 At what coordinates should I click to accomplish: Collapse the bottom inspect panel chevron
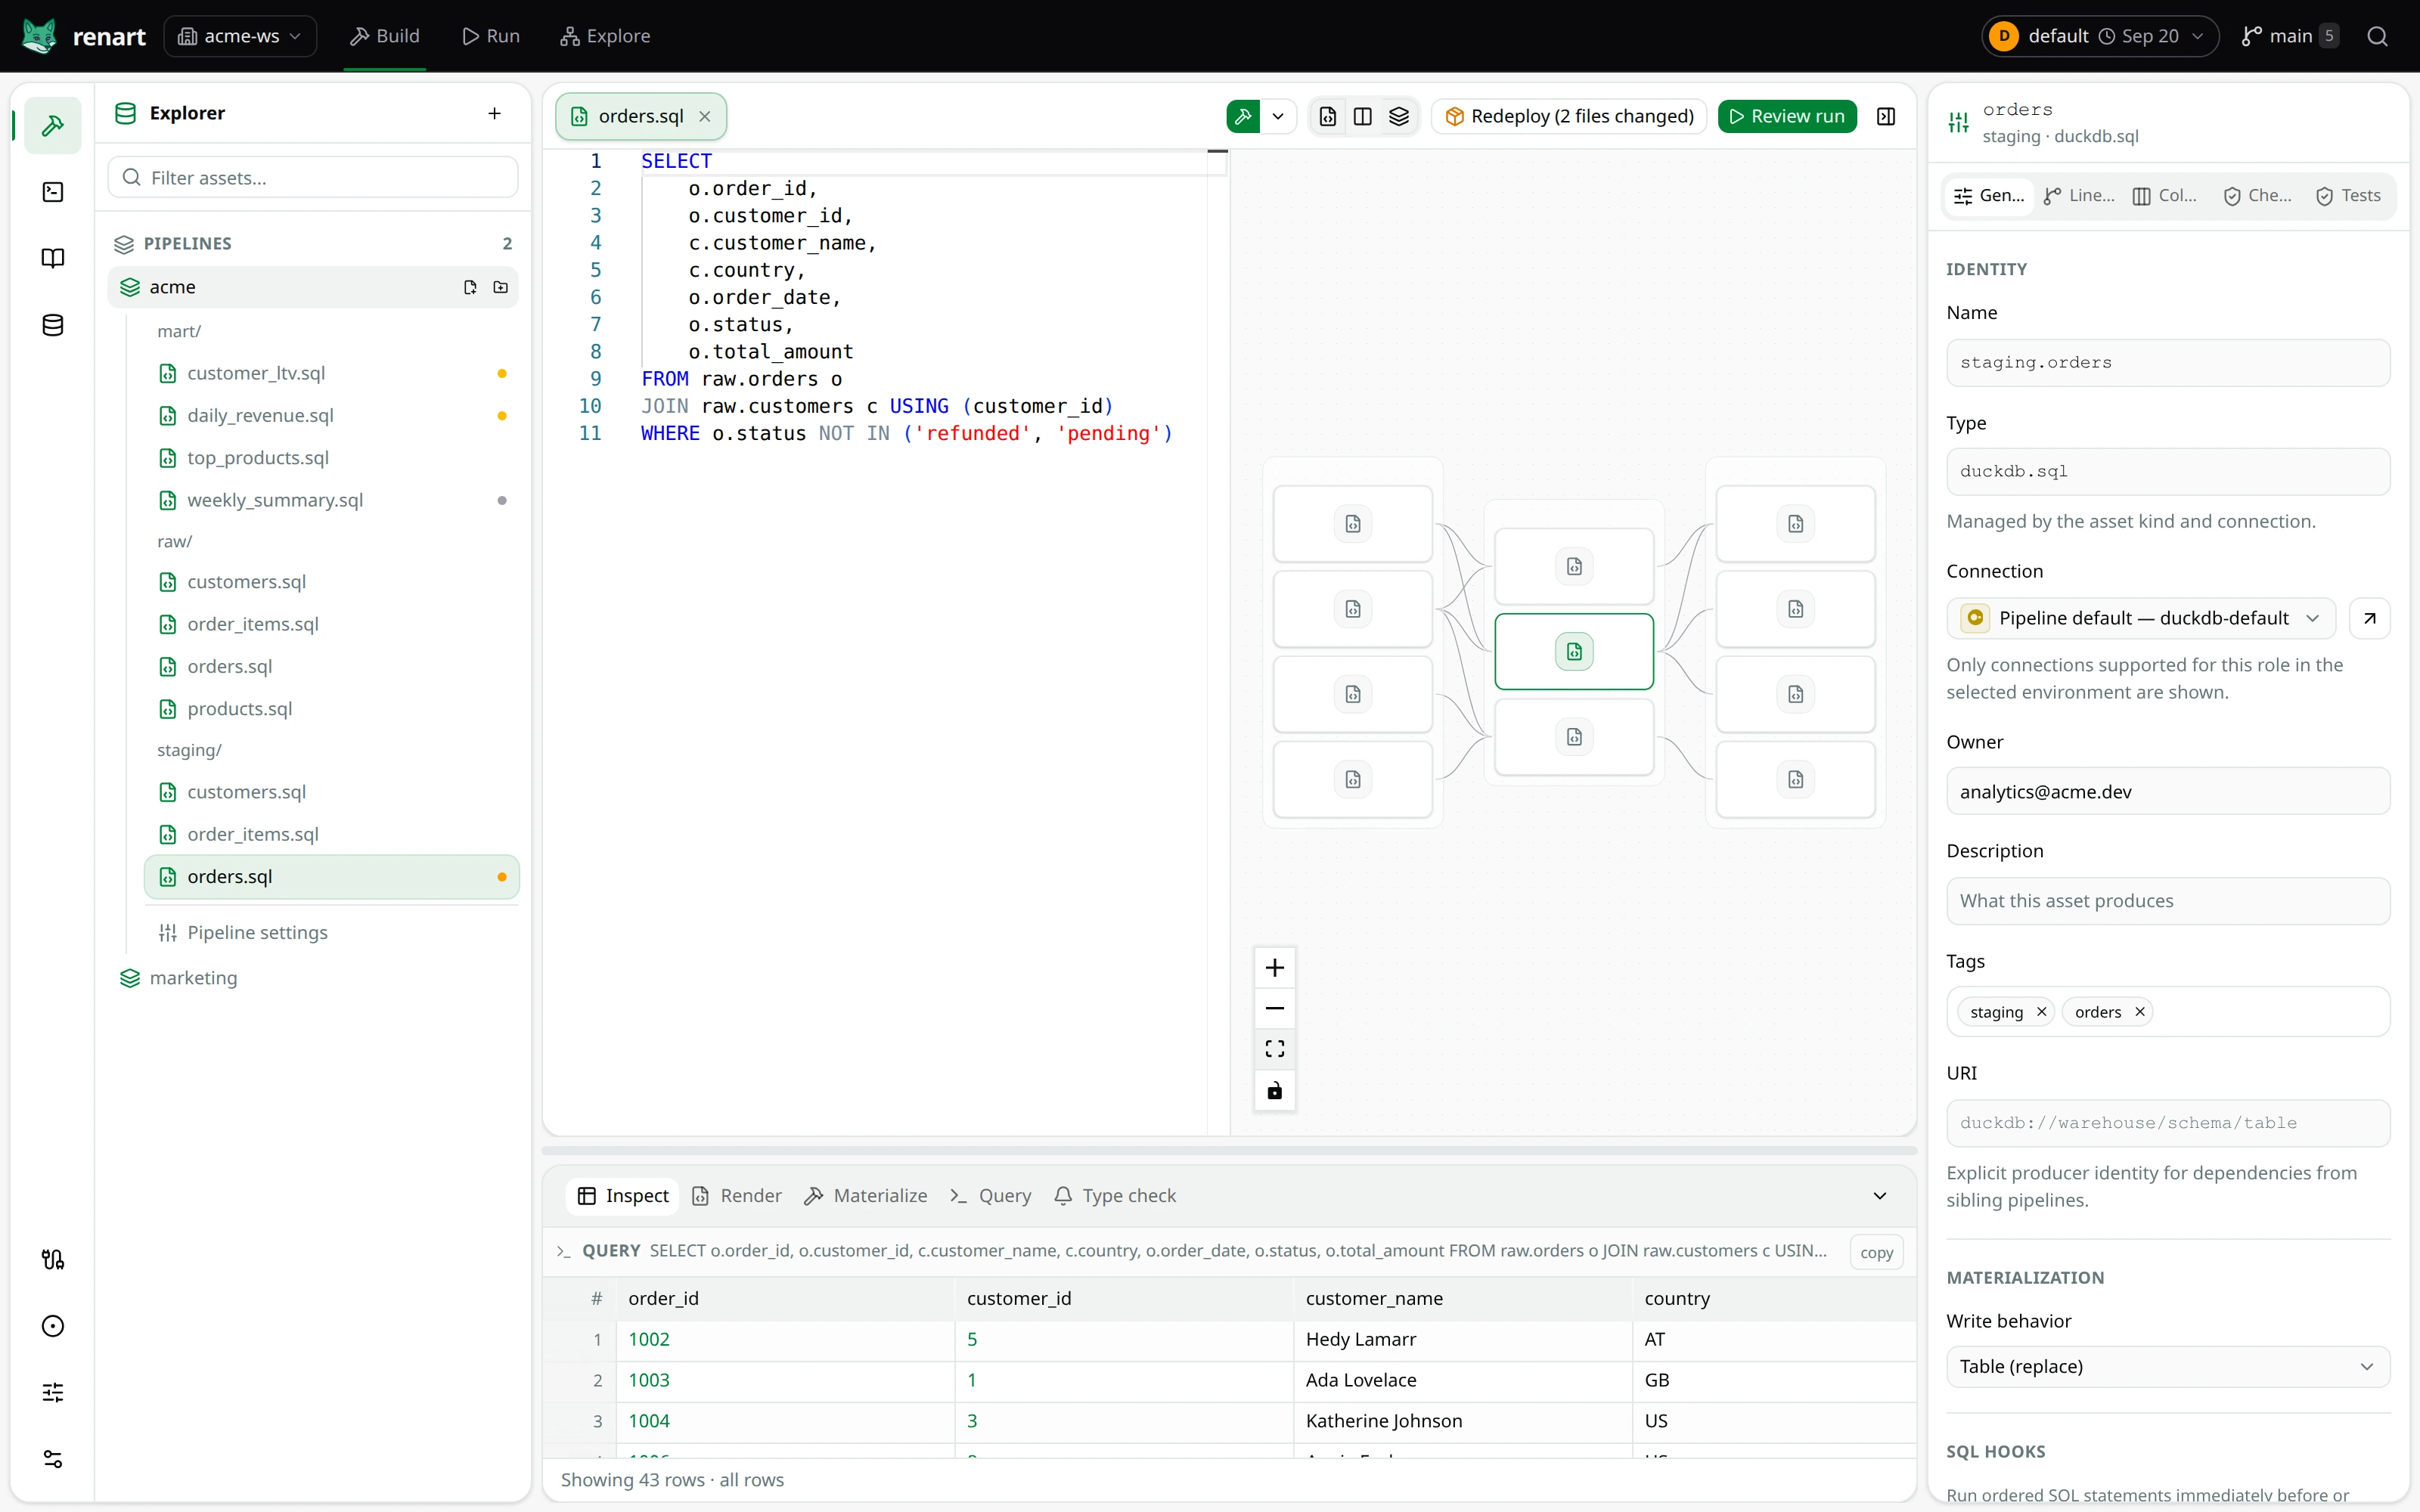(1879, 1196)
